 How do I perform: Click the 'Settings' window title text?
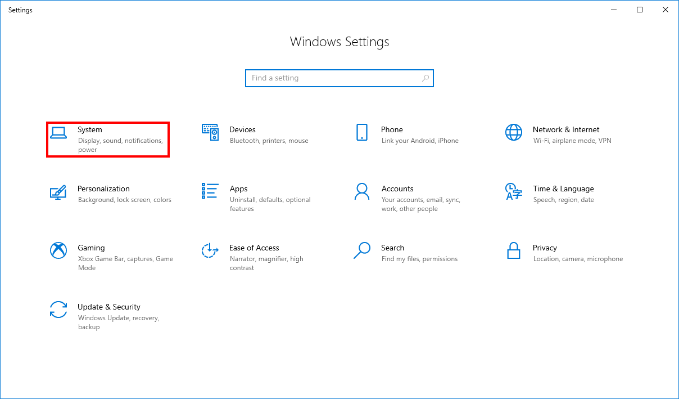pyautogui.click(x=20, y=10)
